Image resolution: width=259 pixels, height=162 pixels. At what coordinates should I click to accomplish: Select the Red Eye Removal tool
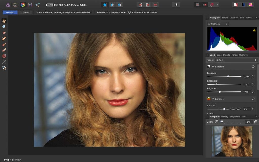coord(4,33)
